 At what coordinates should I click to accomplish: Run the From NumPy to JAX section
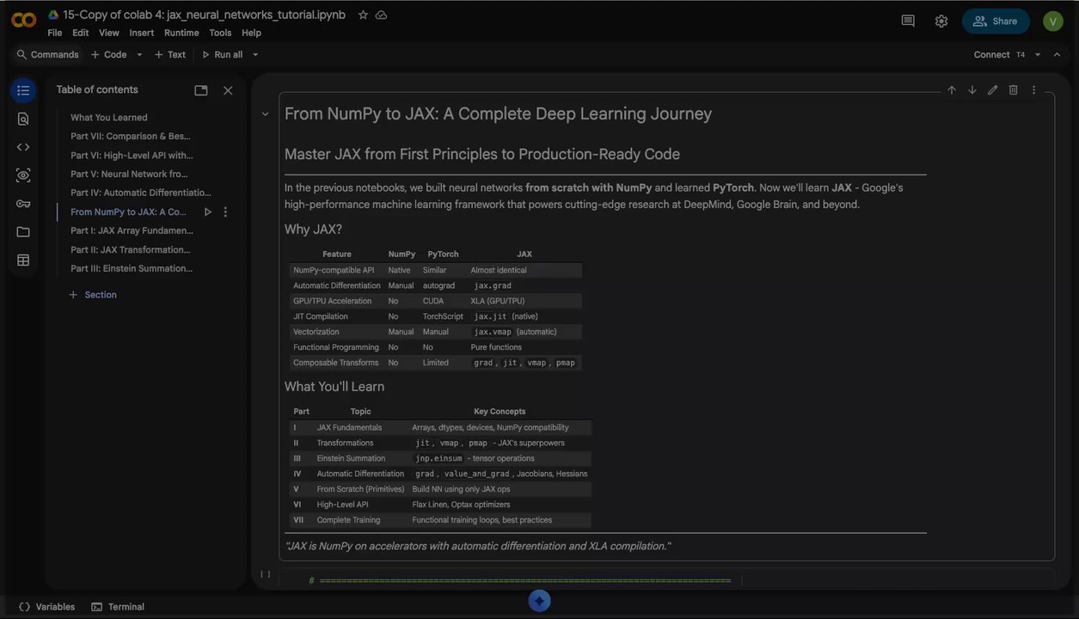coord(207,211)
